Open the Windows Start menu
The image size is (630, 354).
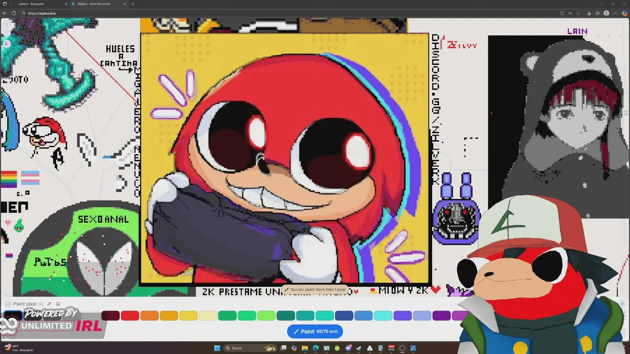click(217, 348)
